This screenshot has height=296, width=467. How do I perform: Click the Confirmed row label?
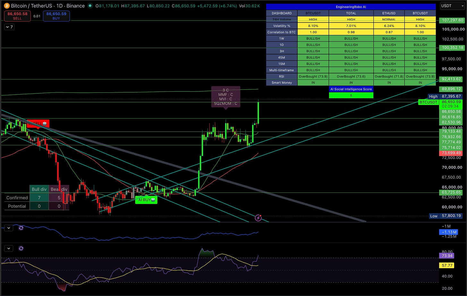[17, 198]
